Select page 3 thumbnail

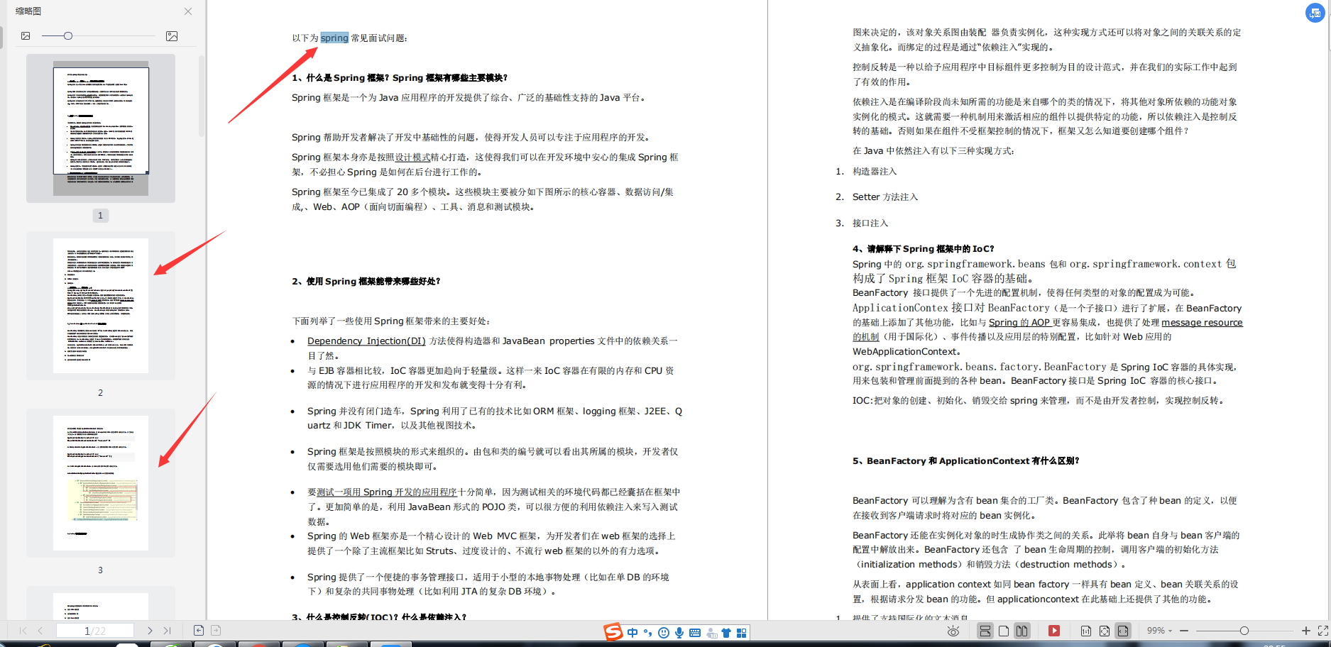click(101, 483)
